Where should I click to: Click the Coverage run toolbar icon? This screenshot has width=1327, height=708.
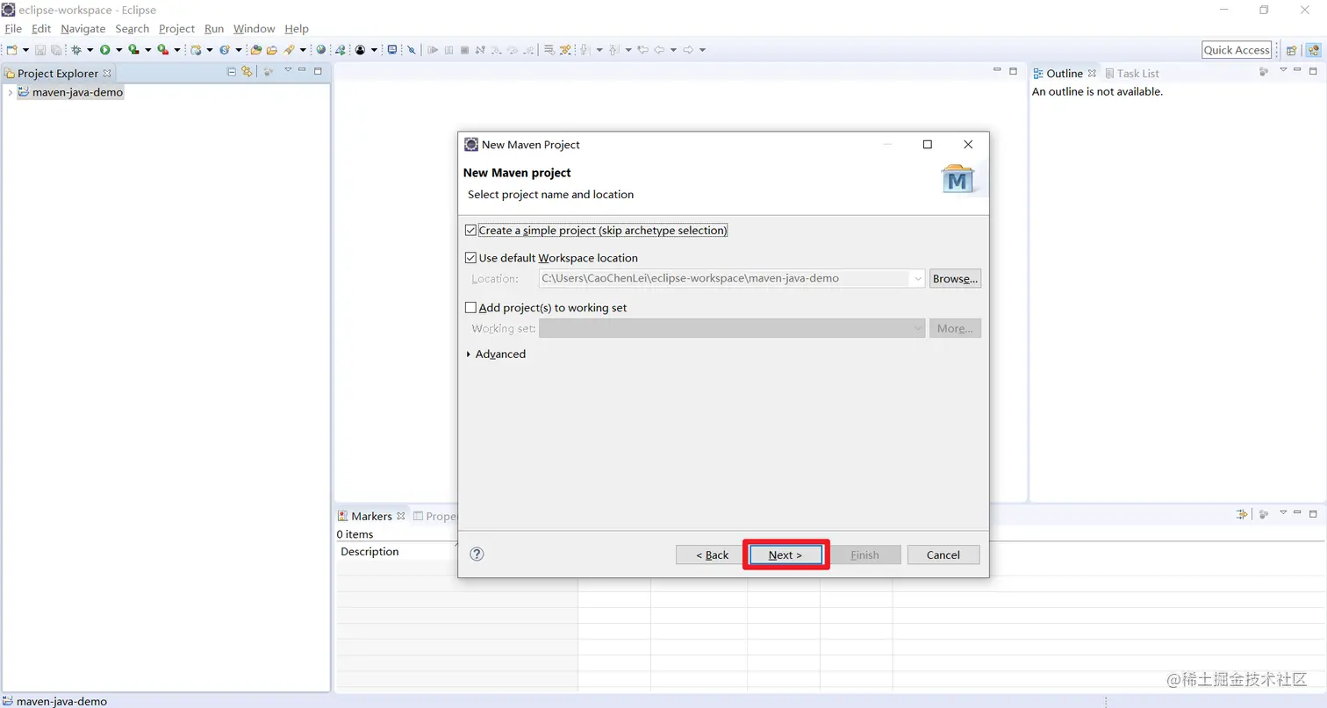click(133, 50)
